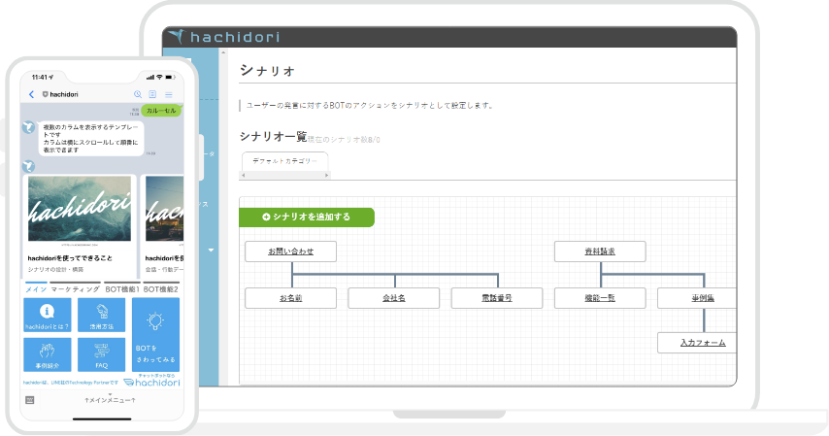Click the left arrow of the category tab scrollbar
Image resolution: width=829 pixels, height=436 pixels.
pos(244,175)
